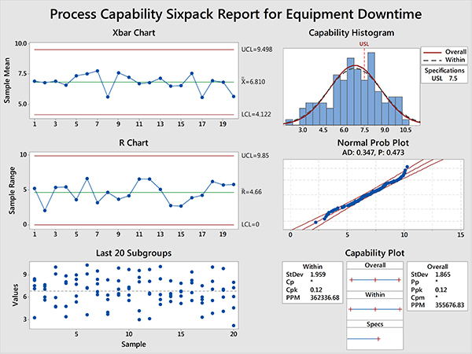Click the "Cp" row label in Within table
Image resolution: width=472 pixels, height=354 pixels.
(289, 282)
